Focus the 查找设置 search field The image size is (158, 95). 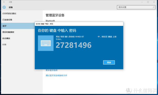pos(136,7)
